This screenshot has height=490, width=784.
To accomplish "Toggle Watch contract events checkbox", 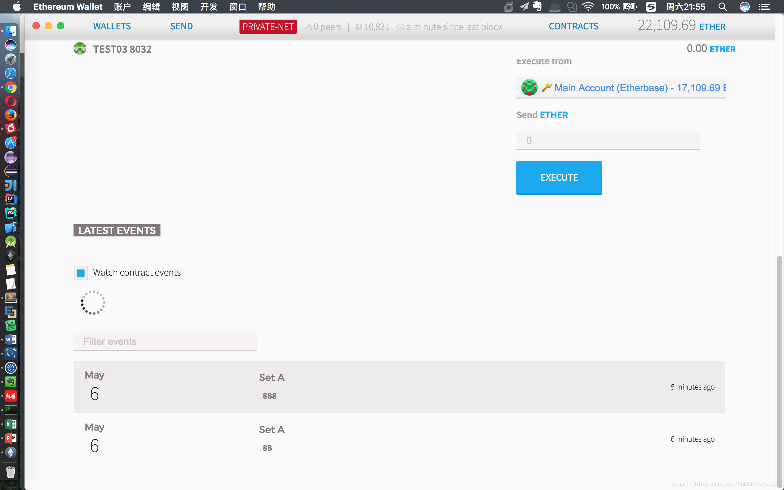I will pos(81,273).
